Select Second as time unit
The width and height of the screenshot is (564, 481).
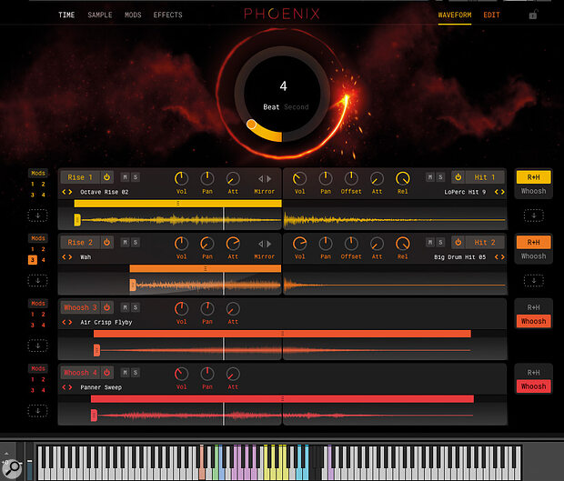297,106
